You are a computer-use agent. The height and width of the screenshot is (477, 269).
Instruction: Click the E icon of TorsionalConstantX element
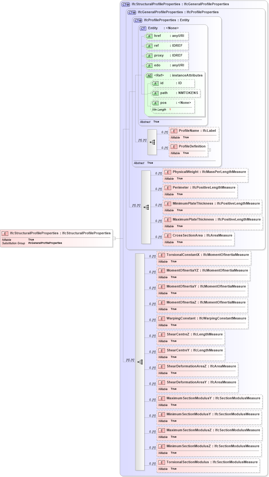pos(162,255)
